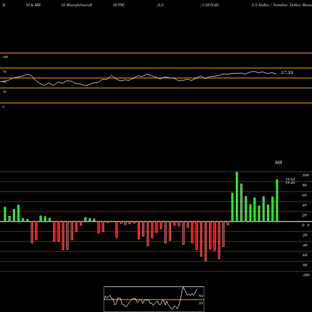Click the USDNAD symbol in the header
This screenshot has height=312, width=312.
tap(210, 5)
